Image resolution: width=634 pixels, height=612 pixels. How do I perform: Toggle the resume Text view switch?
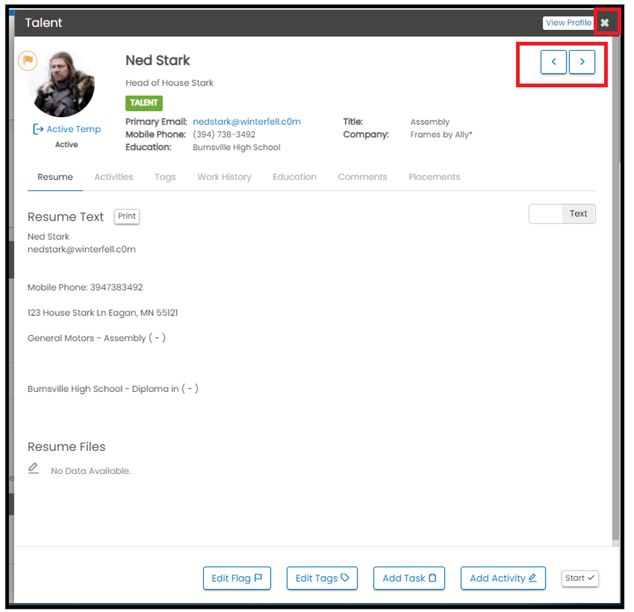point(562,214)
